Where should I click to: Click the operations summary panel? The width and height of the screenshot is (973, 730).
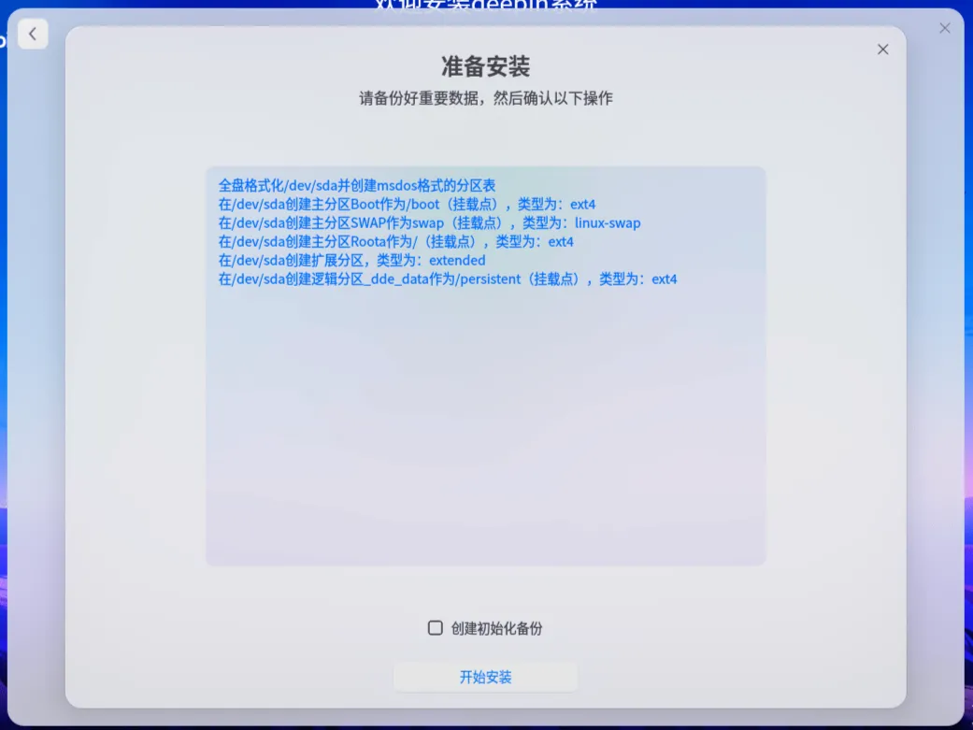coord(485,421)
